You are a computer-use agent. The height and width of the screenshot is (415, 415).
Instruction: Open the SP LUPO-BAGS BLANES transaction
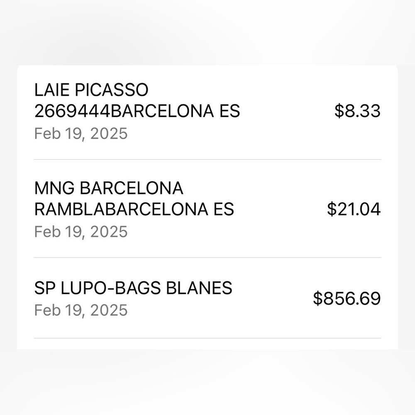207,298
